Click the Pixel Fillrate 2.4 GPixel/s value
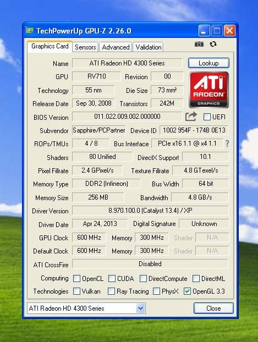The image size is (258, 342). (97, 170)
